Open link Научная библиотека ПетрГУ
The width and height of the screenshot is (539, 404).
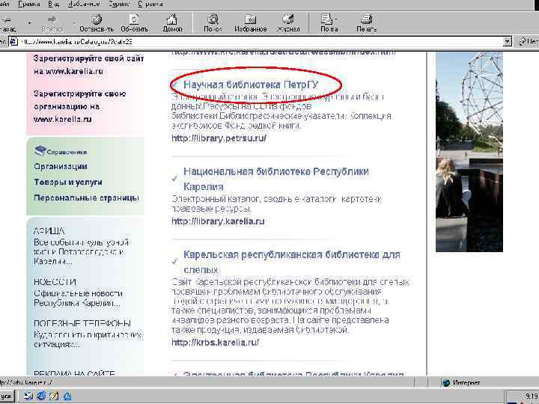[251, 85]
